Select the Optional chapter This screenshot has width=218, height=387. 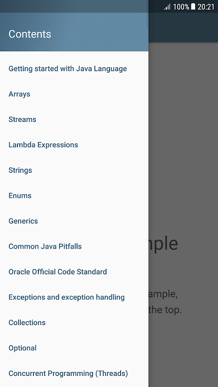click(74, 348)
